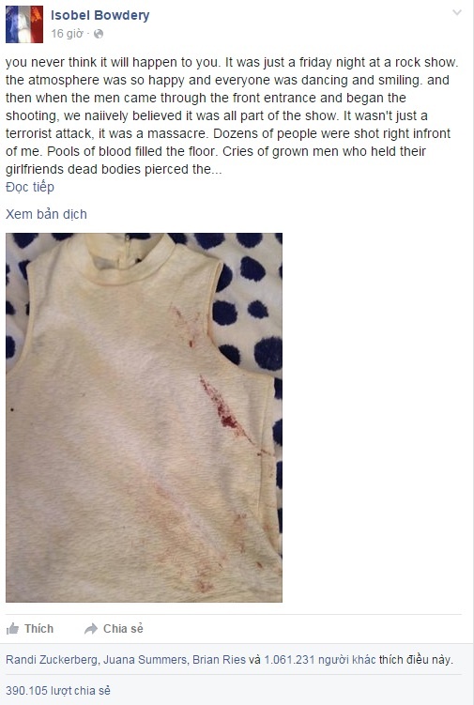Click the public globe privacy icon

click(x=99, y=34)
